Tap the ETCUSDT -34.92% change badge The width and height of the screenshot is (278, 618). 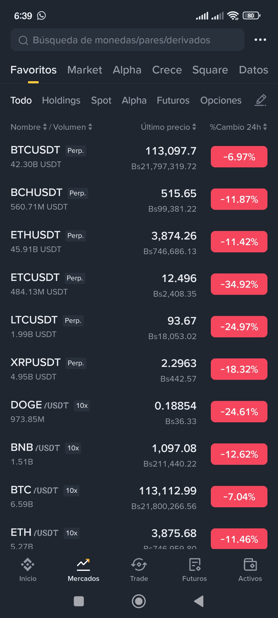(239, 284)
